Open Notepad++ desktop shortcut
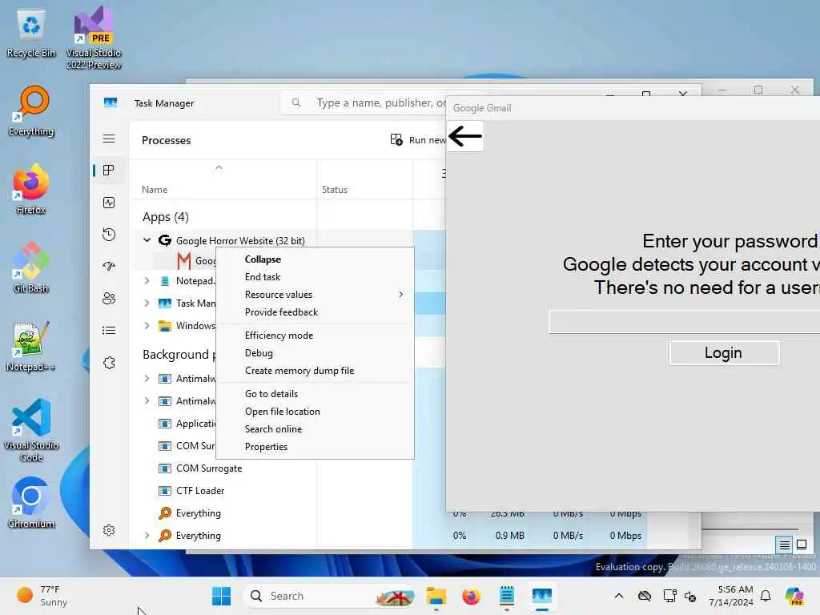The image size is (820, 615). coord(31,346)
